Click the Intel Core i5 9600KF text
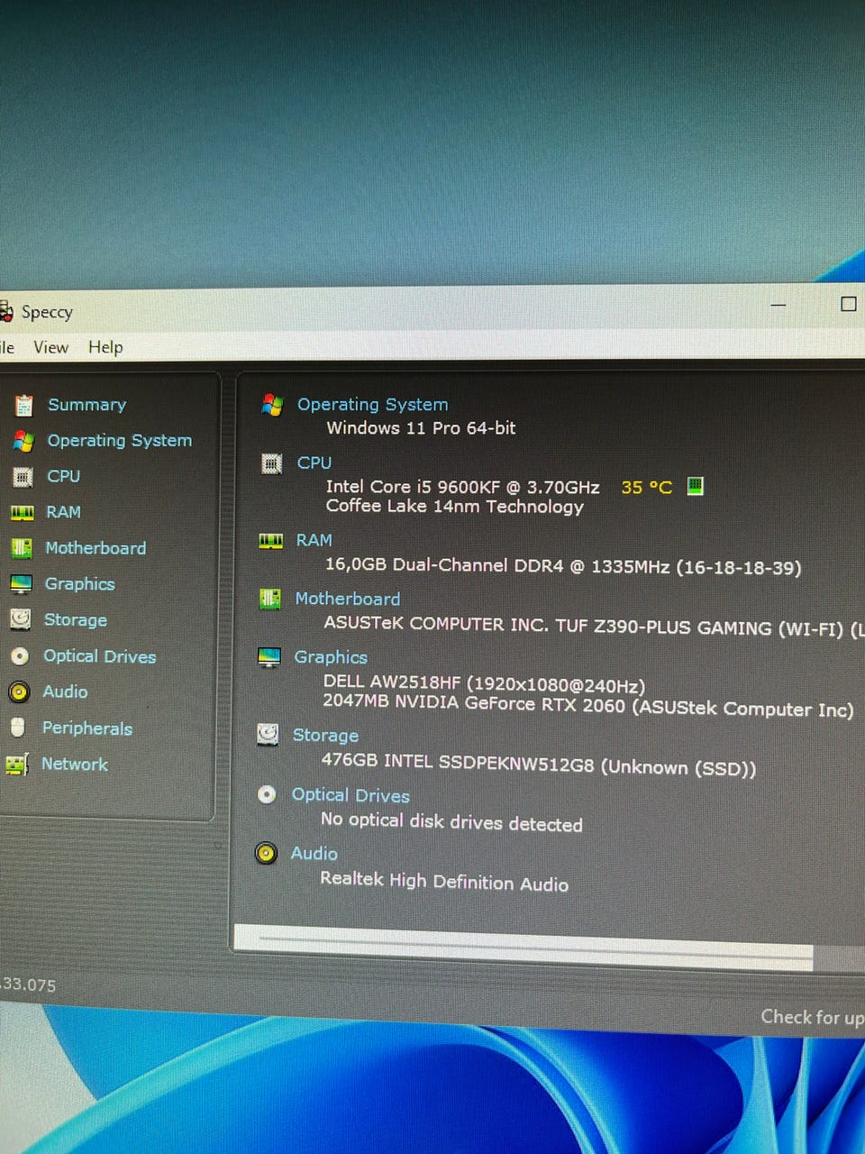The width and height of the screenshot is (865, 1154). coord(462,487)
